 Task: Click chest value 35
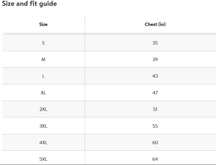click(x=155, y=43)
